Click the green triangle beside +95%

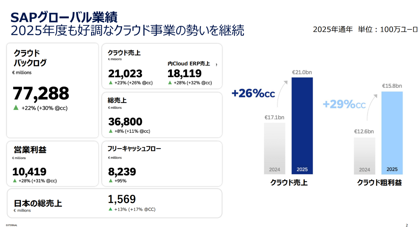(110, 181)
